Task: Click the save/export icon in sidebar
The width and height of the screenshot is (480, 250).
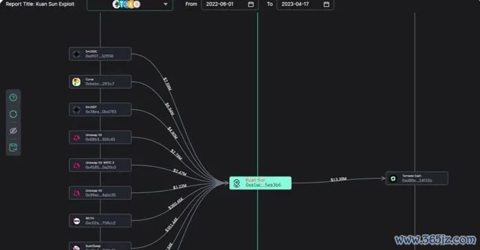Action: click(x=13, y=147)
